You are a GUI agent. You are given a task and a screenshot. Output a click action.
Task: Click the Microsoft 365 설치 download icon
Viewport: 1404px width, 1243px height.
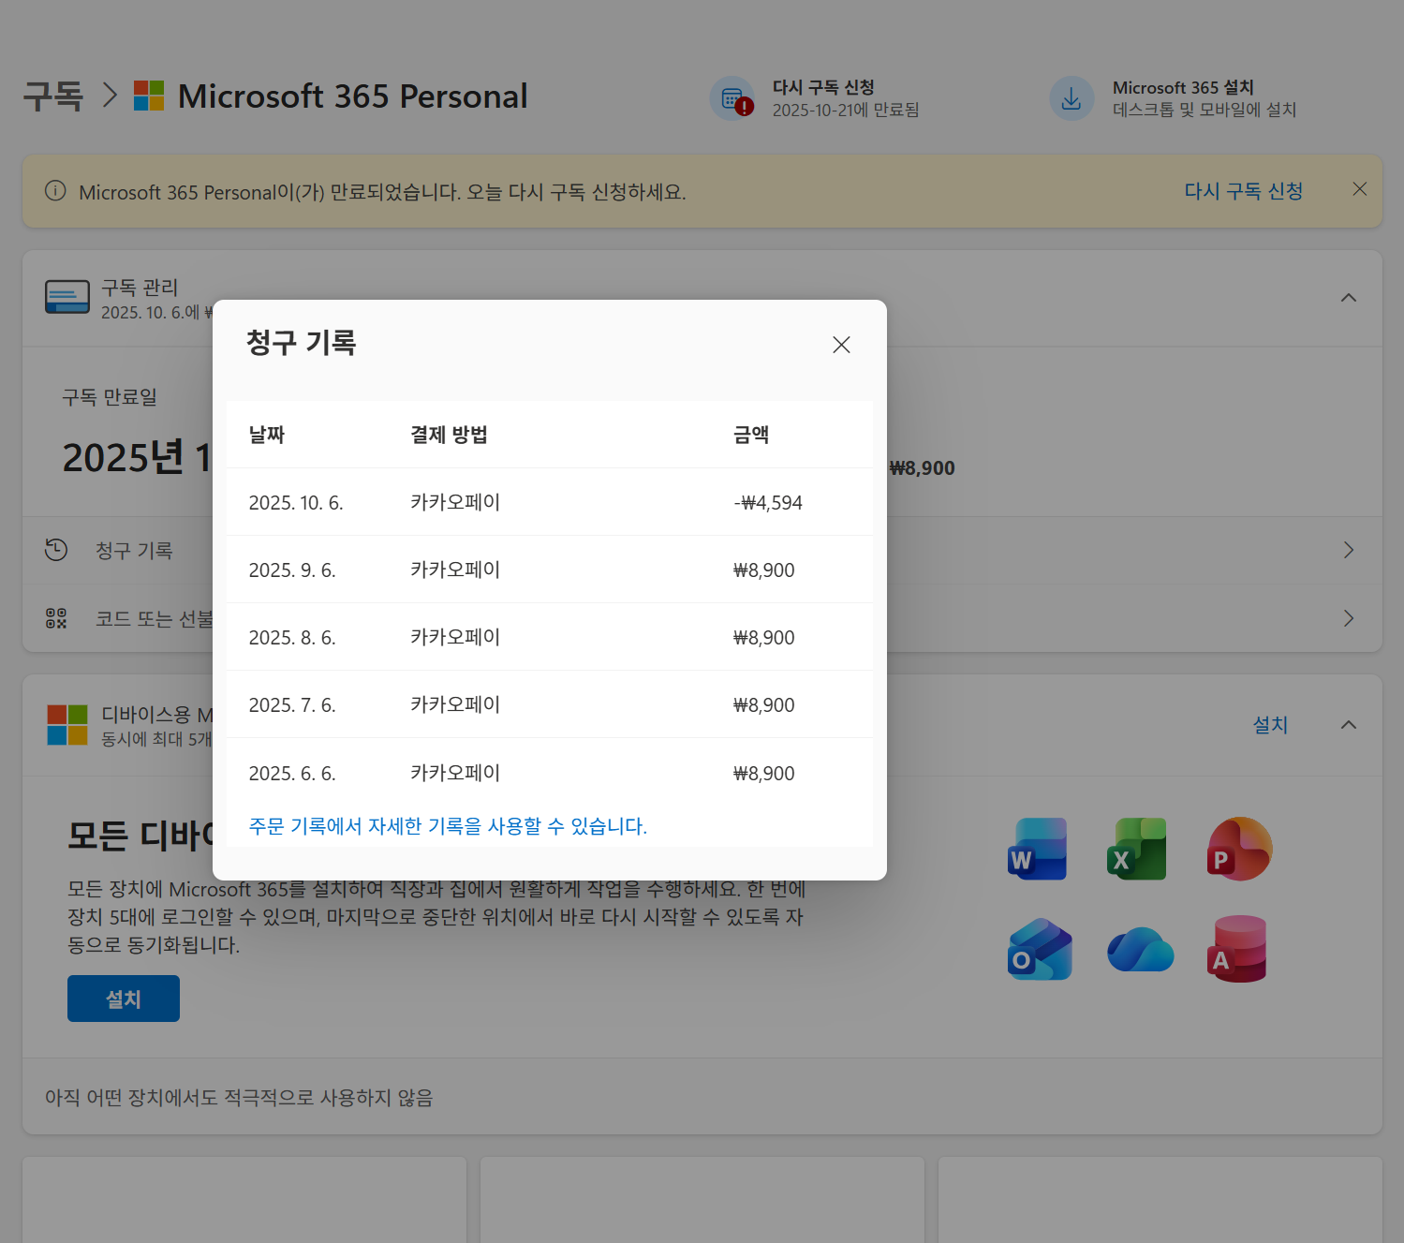pyautogui.click(x=1071, y=98)
